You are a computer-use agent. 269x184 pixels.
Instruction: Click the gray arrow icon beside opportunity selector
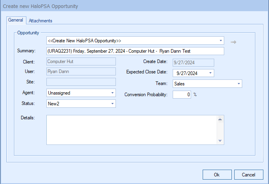coord(233,42)
